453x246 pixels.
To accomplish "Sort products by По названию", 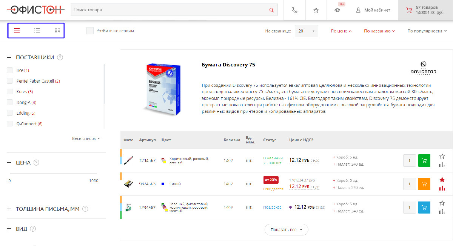I will tap(379, 31).
